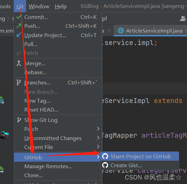
Task: Expand the Current File submenu
Action: (x=98, y=147)
